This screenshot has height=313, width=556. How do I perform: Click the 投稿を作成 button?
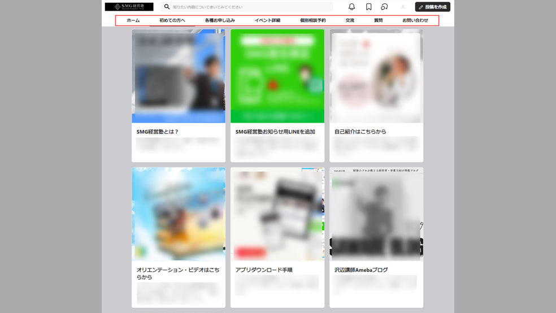(433, 7)
